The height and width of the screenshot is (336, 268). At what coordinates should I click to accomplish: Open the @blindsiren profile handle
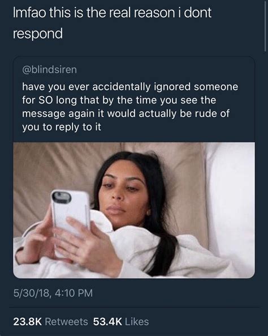(x=49, y=70)
